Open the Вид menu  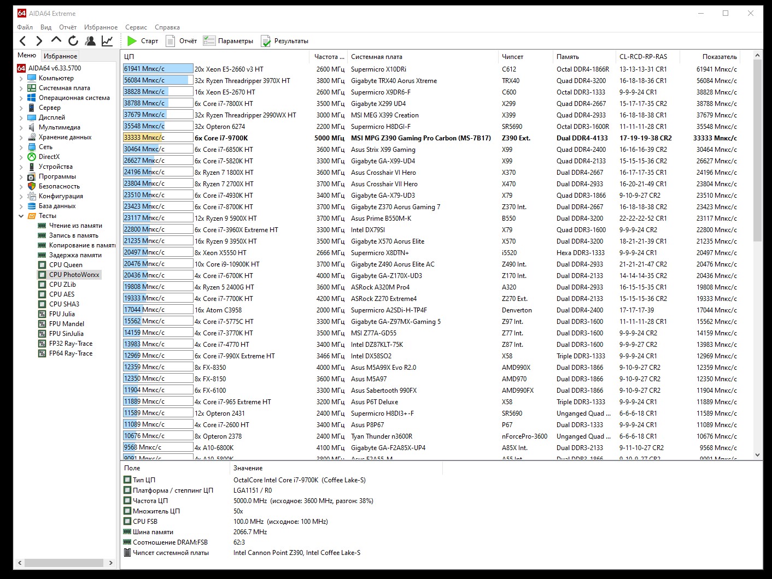[46, 27]
